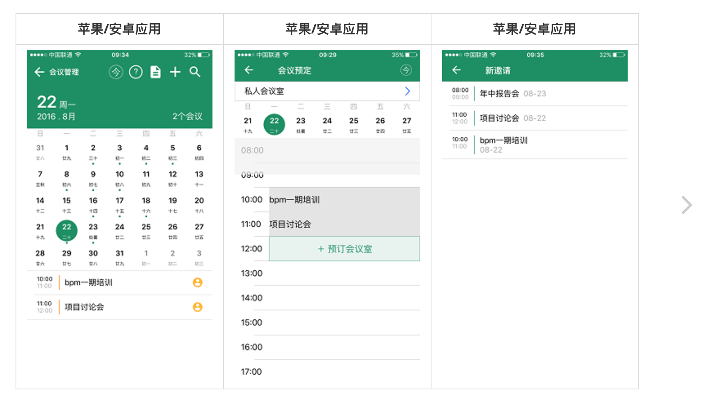Viewport: 711px width, 400px height.
Task: Select day 28 in month calendar
Action: (x=40, y=258)
